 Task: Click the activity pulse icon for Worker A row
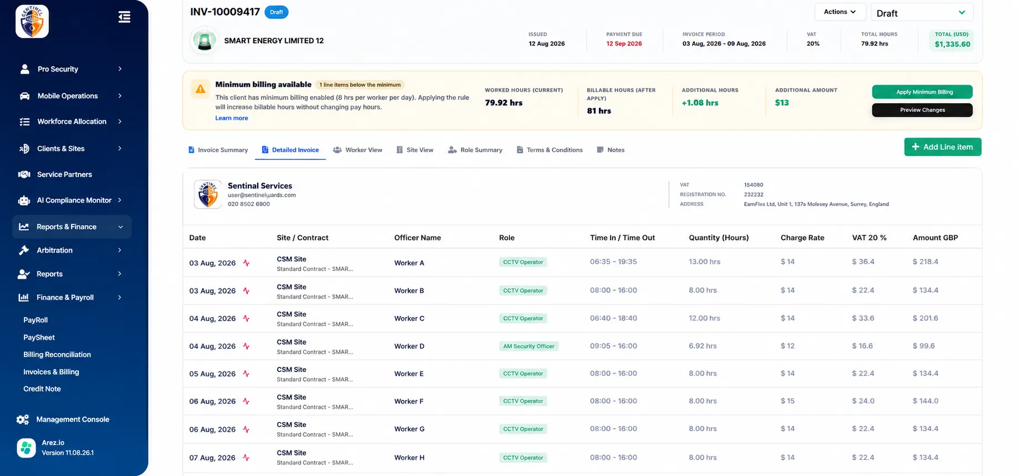246,263
